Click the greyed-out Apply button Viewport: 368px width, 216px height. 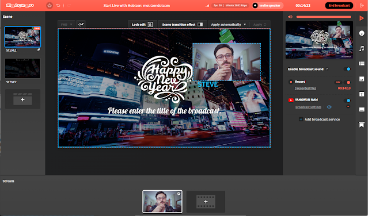[260, 24]
